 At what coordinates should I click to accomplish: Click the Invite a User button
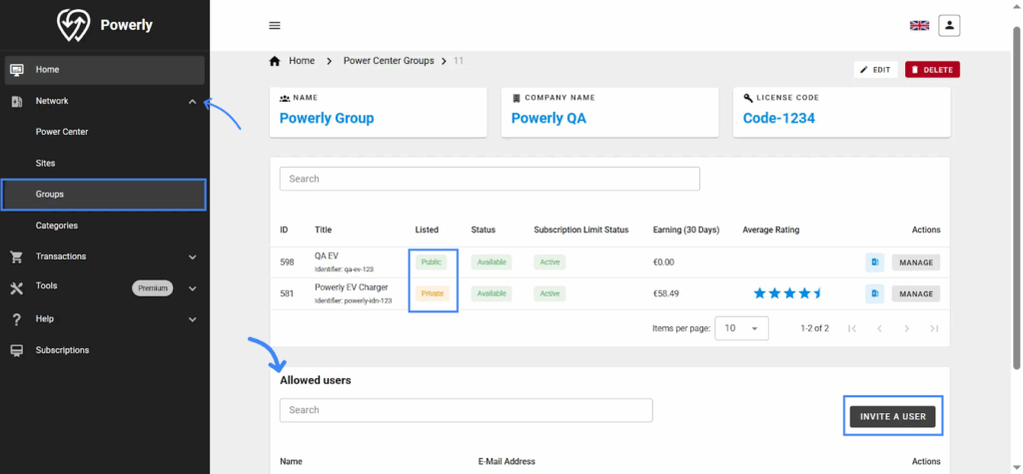892,416
